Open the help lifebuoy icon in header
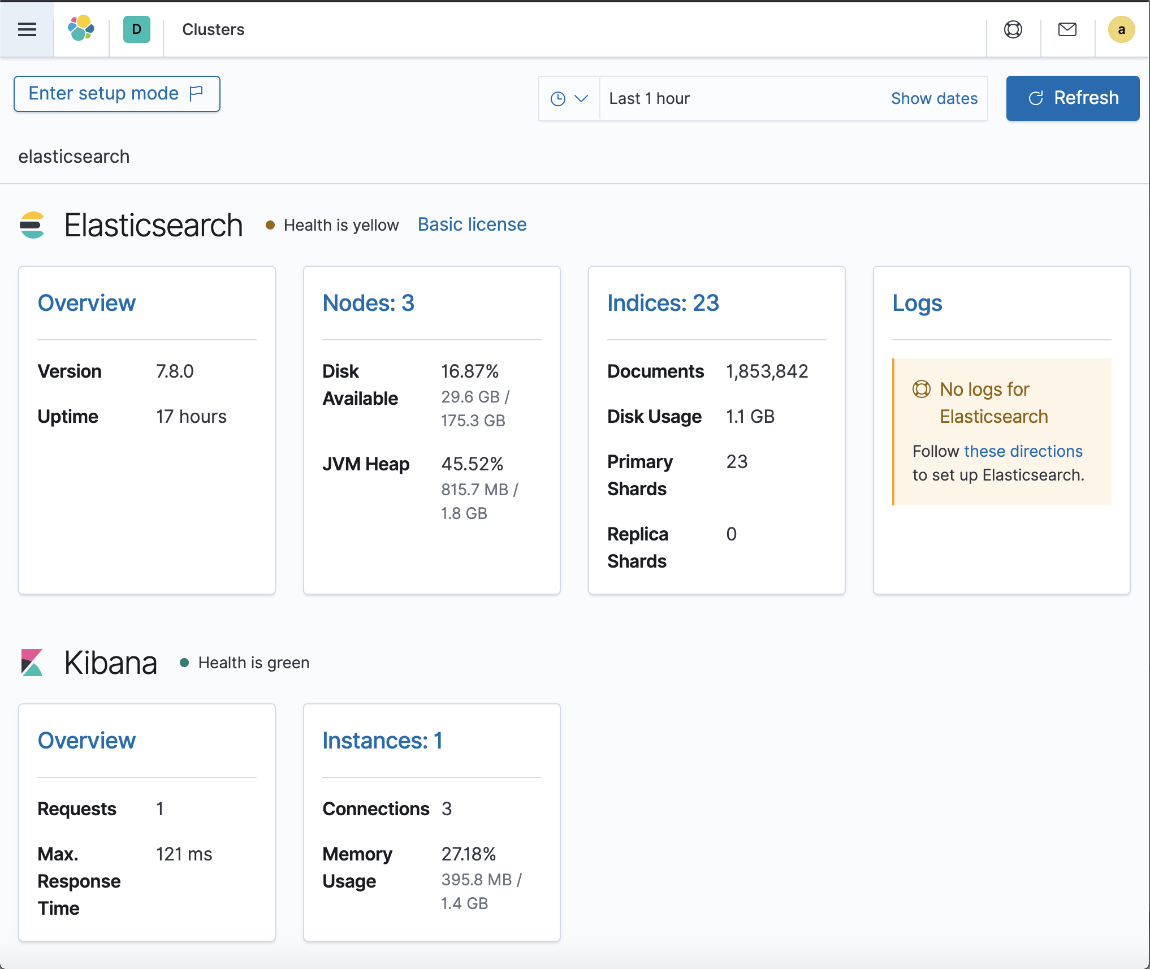1150x969 pixels. click(1013, 29)
